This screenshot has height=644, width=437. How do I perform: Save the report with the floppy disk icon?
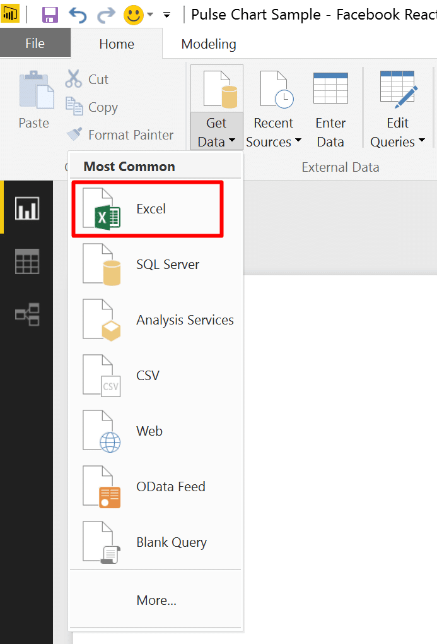tap(50, 15)
